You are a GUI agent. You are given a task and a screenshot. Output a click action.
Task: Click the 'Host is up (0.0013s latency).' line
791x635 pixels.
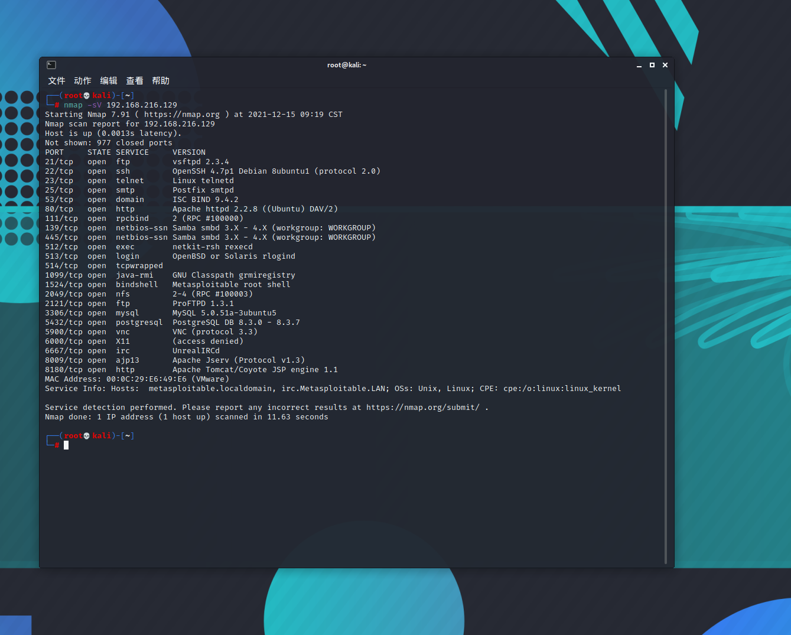(113, 133)
